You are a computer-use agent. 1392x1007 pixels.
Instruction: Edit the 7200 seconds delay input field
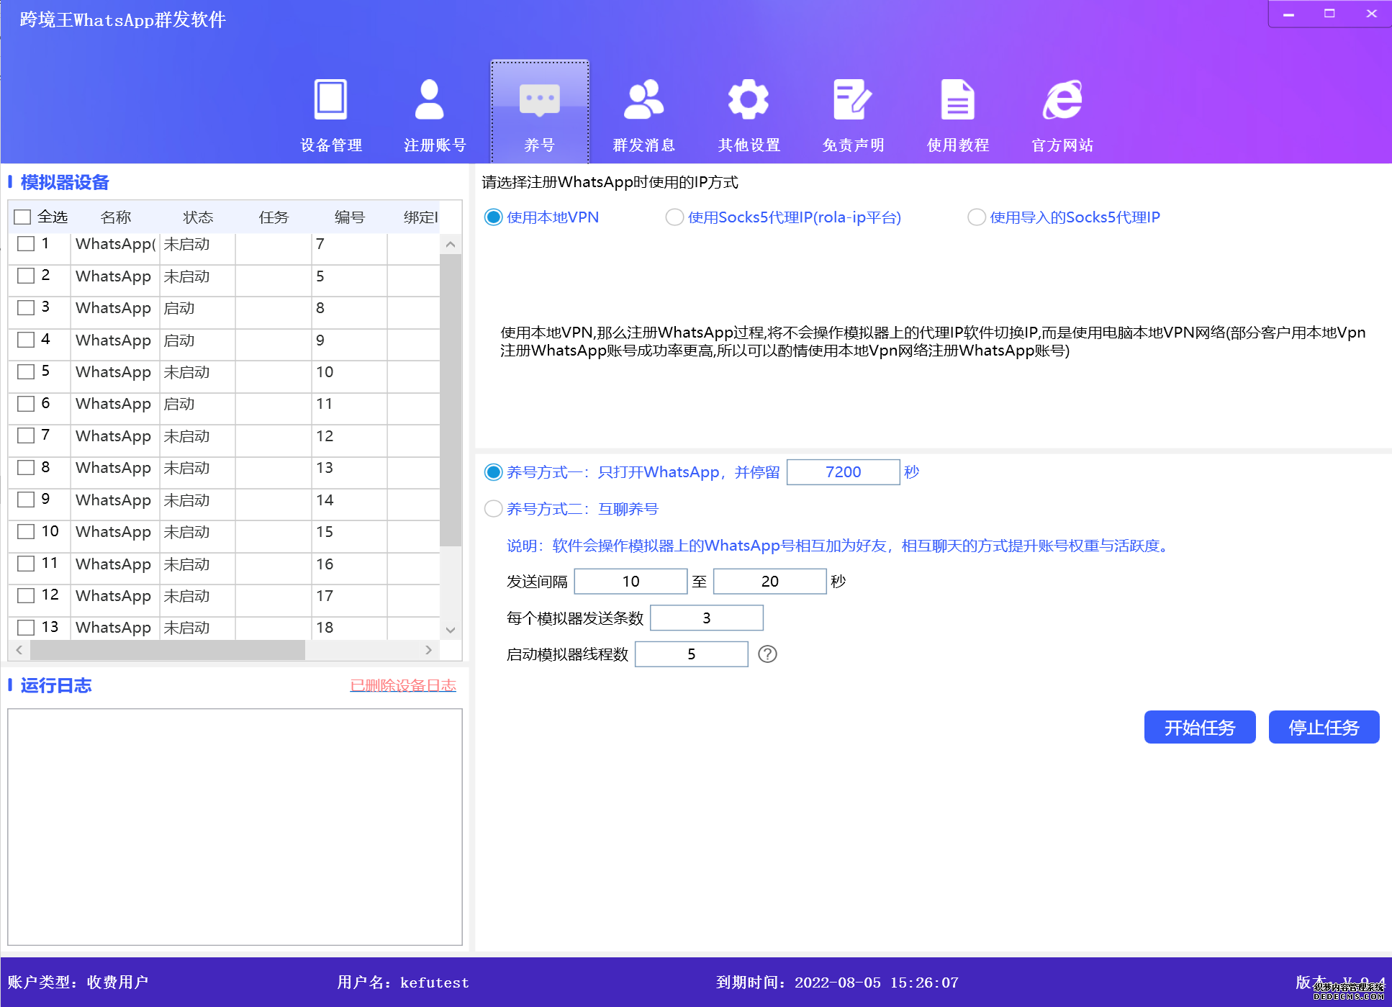pos(844,471)
